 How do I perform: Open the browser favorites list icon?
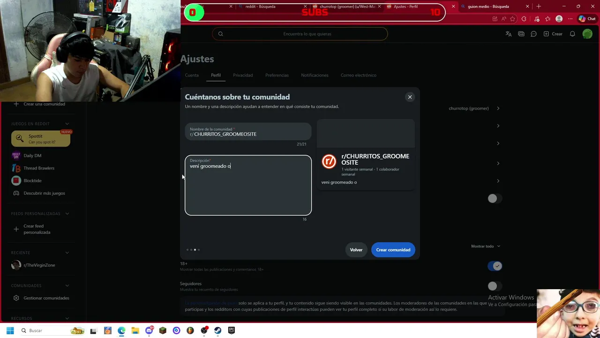tap(547, 19)
